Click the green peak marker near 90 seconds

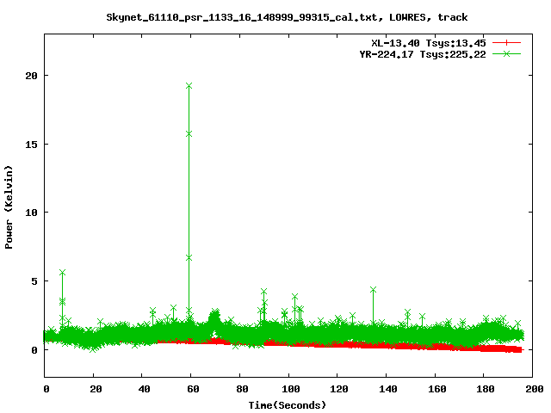[x=263, y=292]
